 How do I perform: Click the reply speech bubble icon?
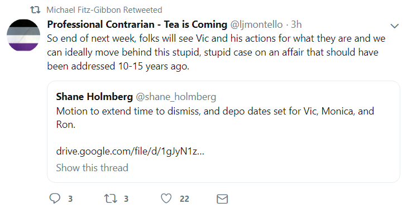pos(55,198)
